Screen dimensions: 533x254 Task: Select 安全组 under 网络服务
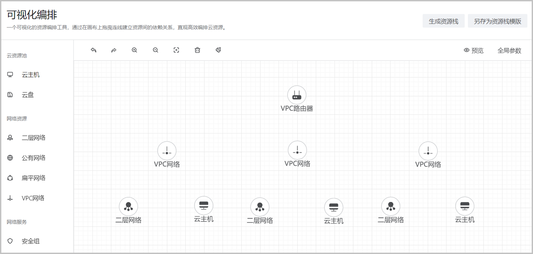tap(31, 241)
